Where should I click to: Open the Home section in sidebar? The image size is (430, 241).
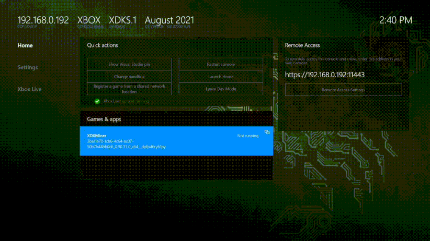25,45
